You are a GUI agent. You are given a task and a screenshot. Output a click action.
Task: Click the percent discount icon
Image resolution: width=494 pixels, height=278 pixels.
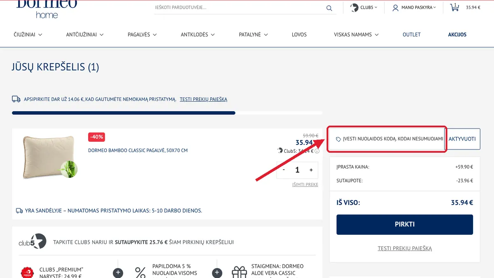(x=140, y=272)
